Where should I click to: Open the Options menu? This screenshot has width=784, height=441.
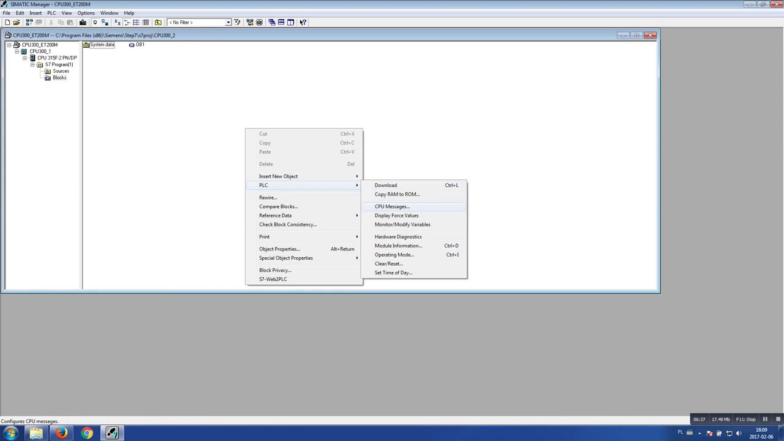(x=86, y=13)
